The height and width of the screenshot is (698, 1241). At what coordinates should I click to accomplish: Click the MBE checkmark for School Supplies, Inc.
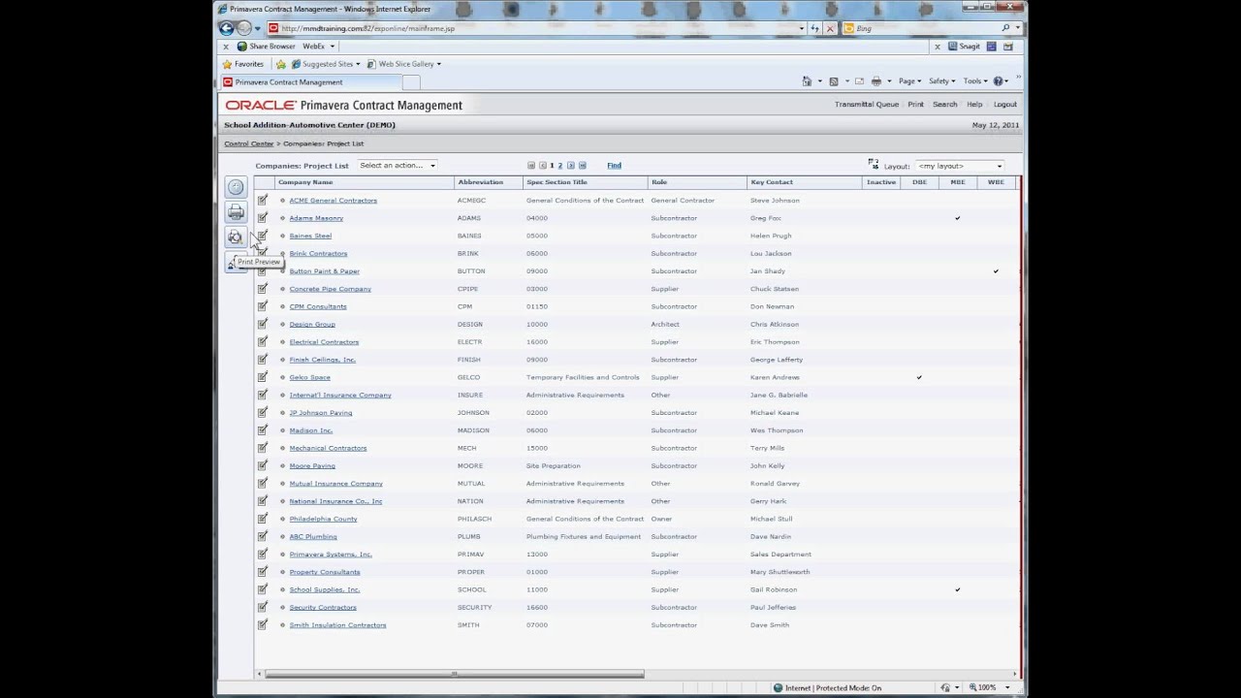pyautogui.click(x=957, y=589)
